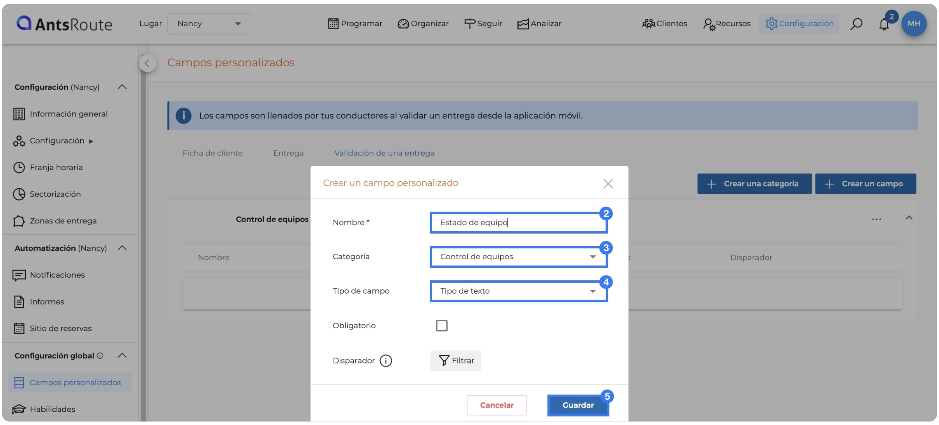
Task: Open the Analizar menu
Action: [x=539, y=23]
